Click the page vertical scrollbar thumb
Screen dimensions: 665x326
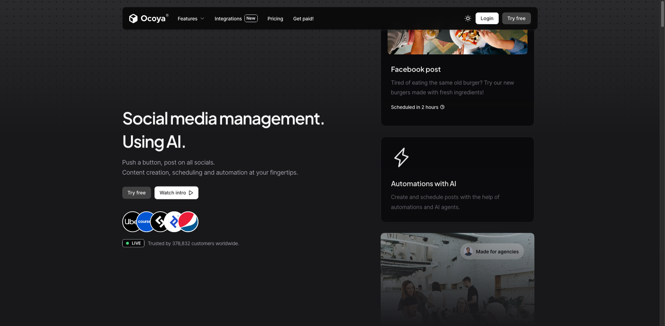[663, 14]
